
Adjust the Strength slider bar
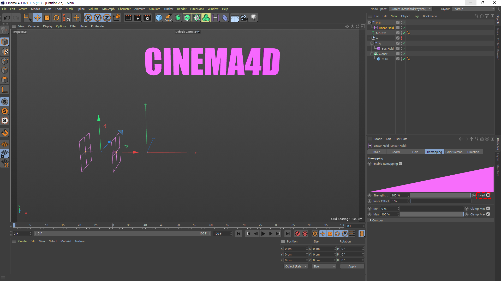[x=440, y=195]
